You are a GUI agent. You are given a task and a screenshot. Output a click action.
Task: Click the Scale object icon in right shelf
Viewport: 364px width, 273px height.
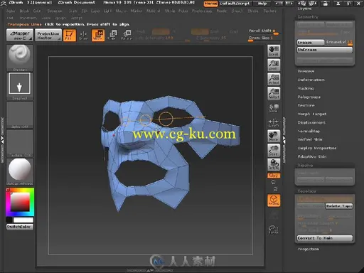coord(274,150)
